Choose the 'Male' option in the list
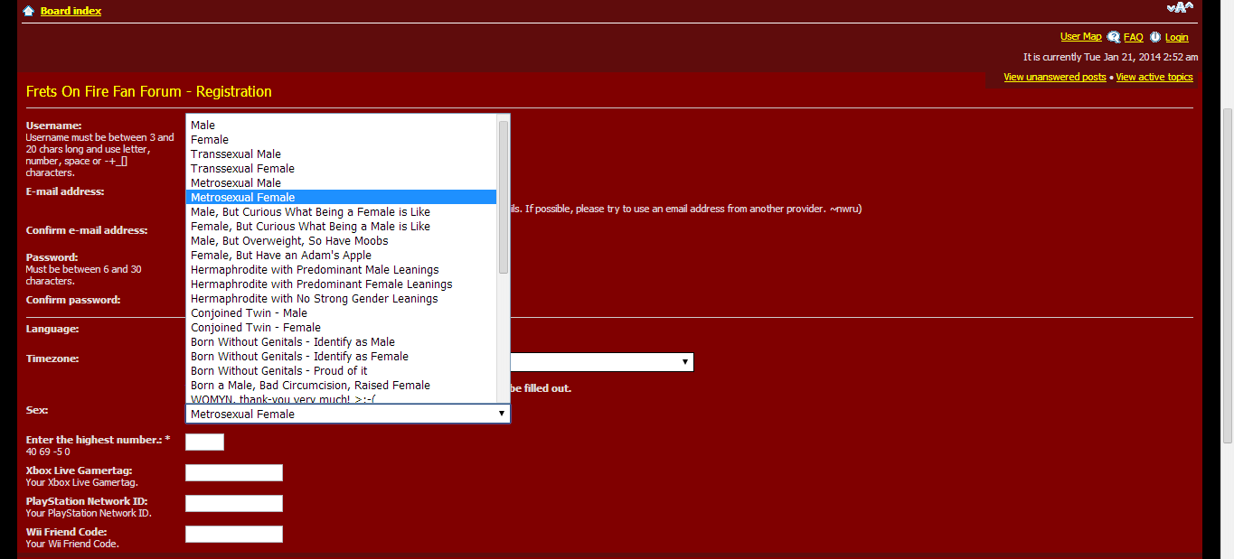Image resolution: width=1234 pixels, height=559 pixels. (x=342, y=126)
